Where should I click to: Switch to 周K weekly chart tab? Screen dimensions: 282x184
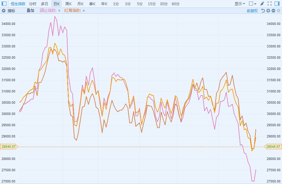tap(68, 4)
